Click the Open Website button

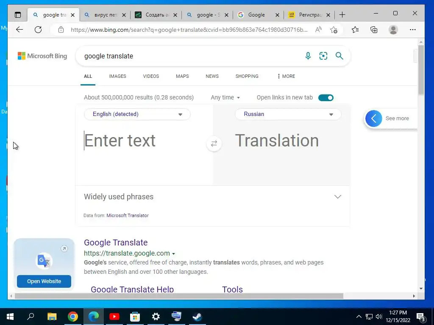44,281
